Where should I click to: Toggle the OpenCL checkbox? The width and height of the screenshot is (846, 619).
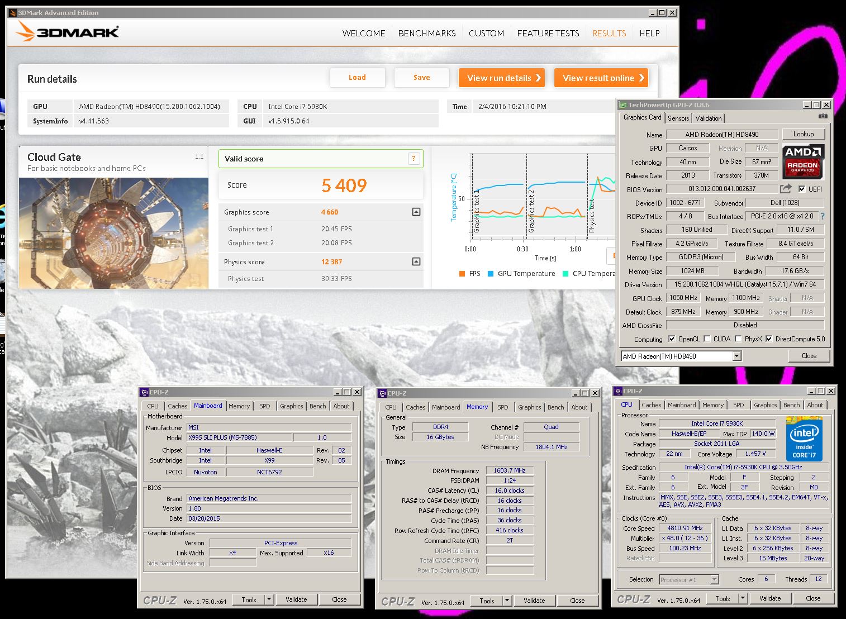tap(672, 339)
